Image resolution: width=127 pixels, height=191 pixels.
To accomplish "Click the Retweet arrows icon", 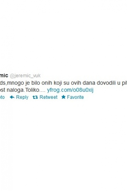I will point(35,97).
